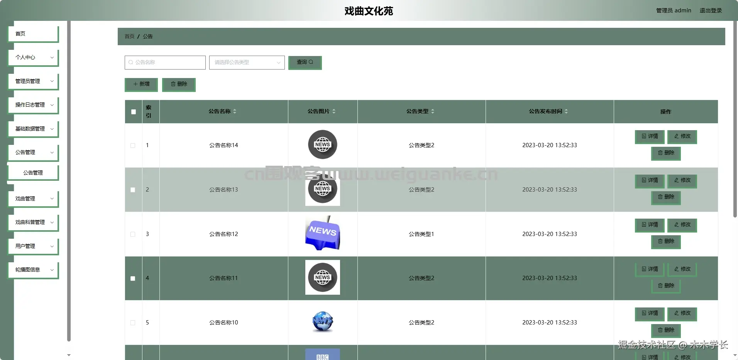Click the 新增 add button
This screenshot has width=738, height=360.
141,85
